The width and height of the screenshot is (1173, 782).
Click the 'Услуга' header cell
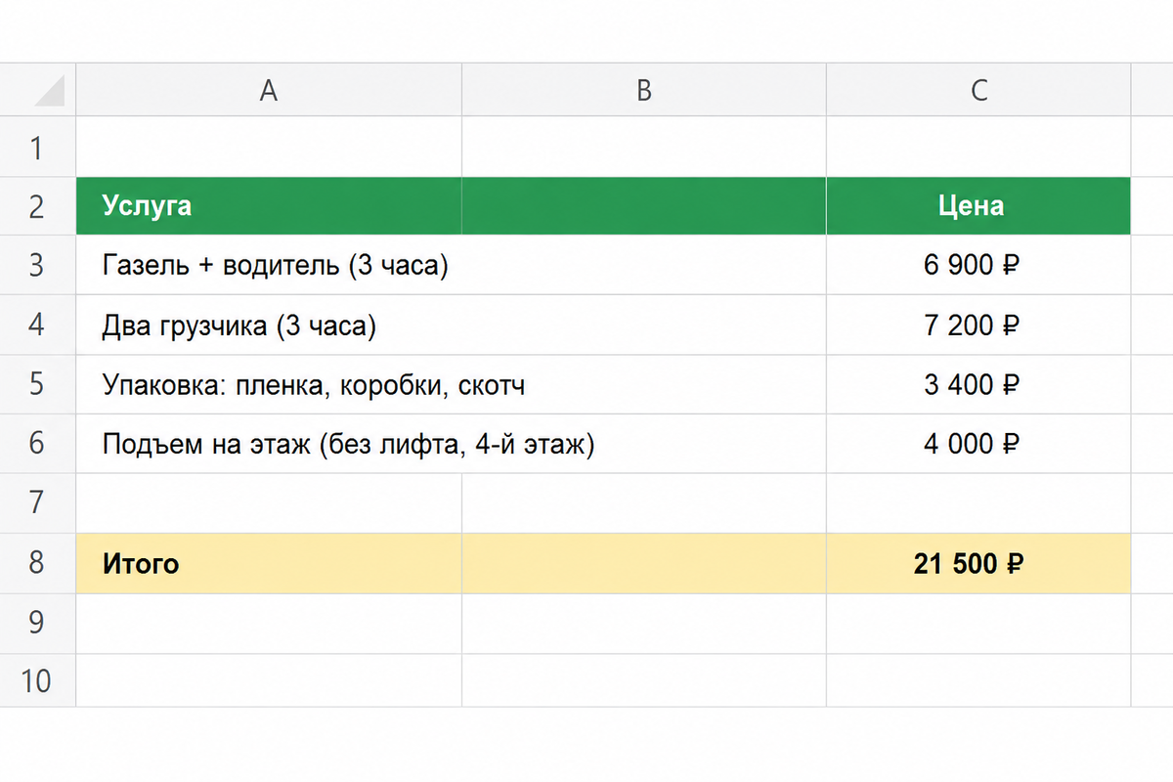(269, 206)
